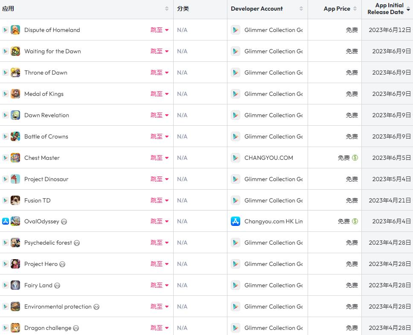Viewport: 413px width, 335px height.
Task: Open the Waiting for the Dawn app link
Action: [x=52, y=51]
